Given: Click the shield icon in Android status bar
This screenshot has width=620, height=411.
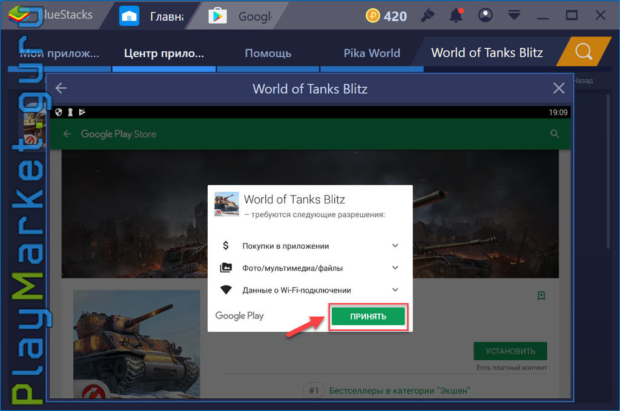Looking at the screenshot, I should coord(59,112).
